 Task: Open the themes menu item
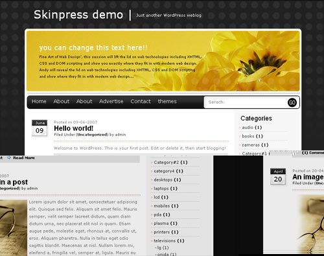(x=167, y=101)
